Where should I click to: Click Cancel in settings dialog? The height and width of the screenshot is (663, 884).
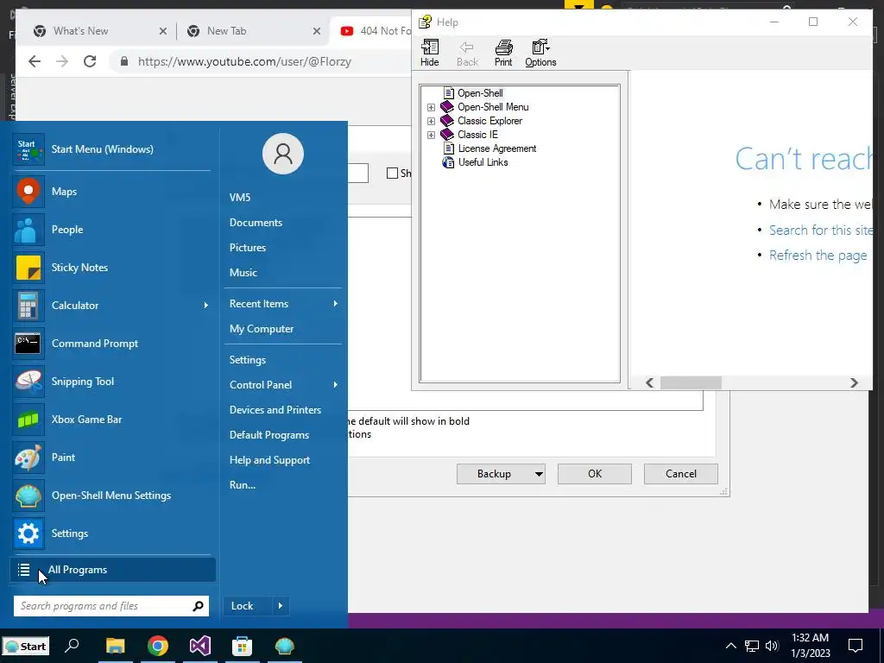pyautogui.click(x=680, y=474)
